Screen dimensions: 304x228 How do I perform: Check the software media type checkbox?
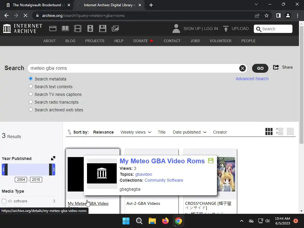tap(4, 201)
